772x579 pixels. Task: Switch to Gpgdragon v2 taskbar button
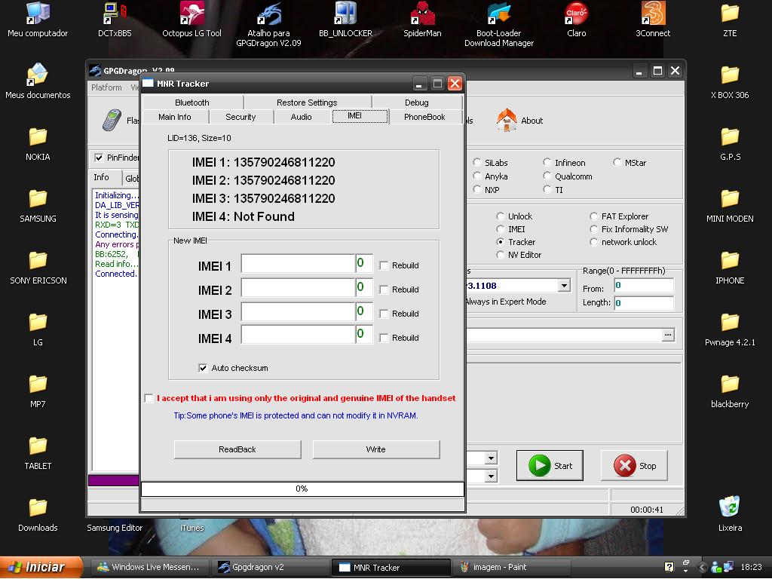point(271,567)
